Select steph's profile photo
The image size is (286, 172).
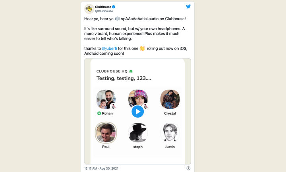tap(138, 132)
